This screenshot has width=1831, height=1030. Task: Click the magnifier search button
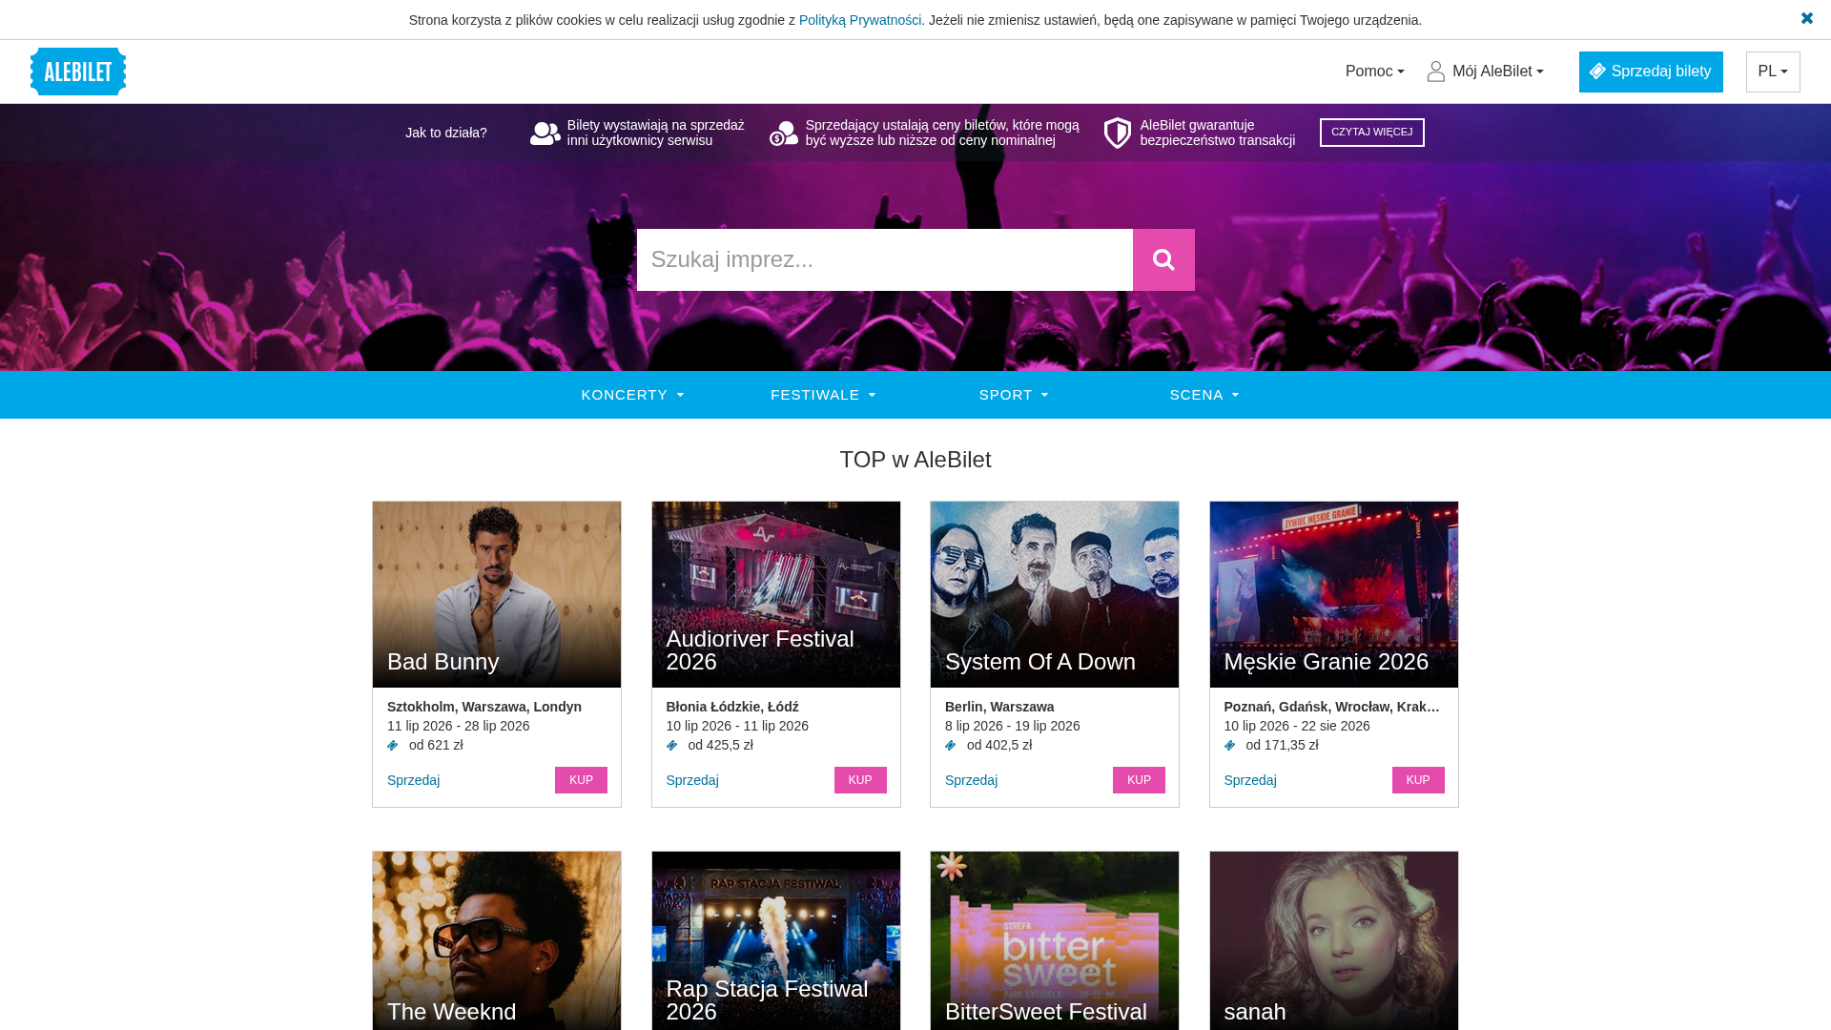coord(1163,259)
